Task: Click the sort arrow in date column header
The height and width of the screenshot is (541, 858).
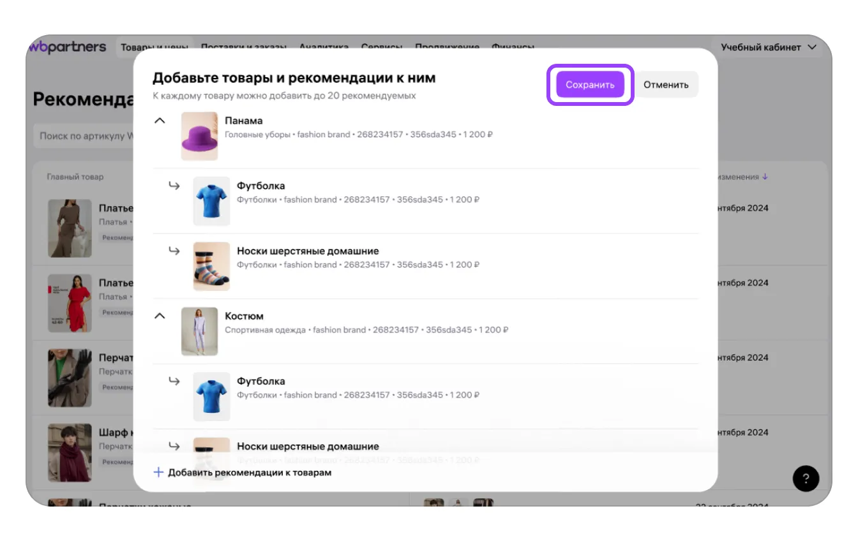Action: pyautogui.click(x=765, y=177)
